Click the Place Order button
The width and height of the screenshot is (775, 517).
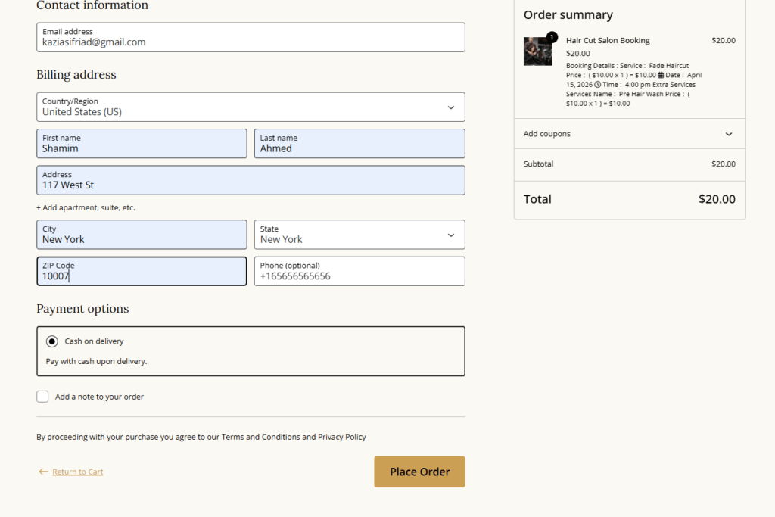point(419,472)
